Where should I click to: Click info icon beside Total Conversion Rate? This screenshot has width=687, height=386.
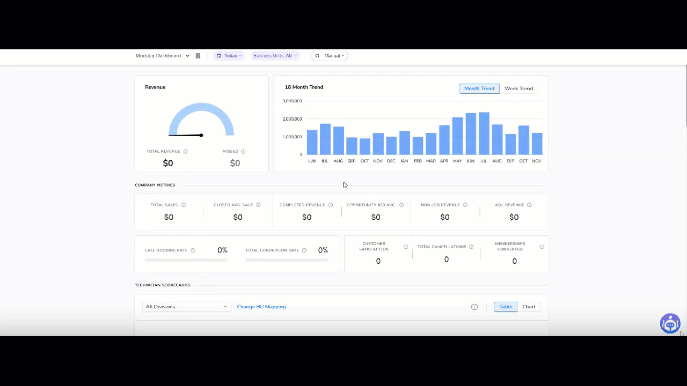pos(304,250)
